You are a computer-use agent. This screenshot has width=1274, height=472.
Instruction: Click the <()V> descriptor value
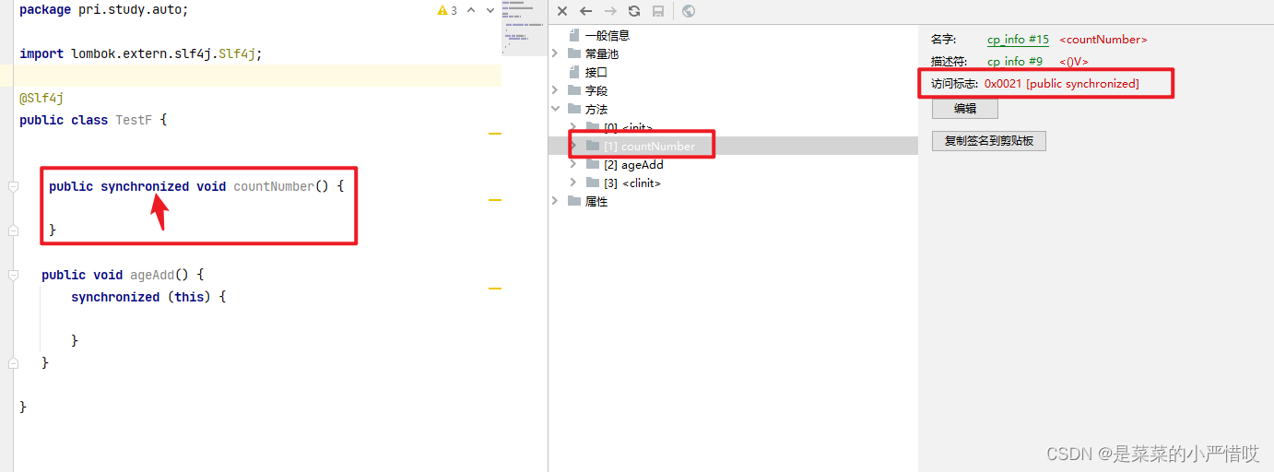point(1074,62)
